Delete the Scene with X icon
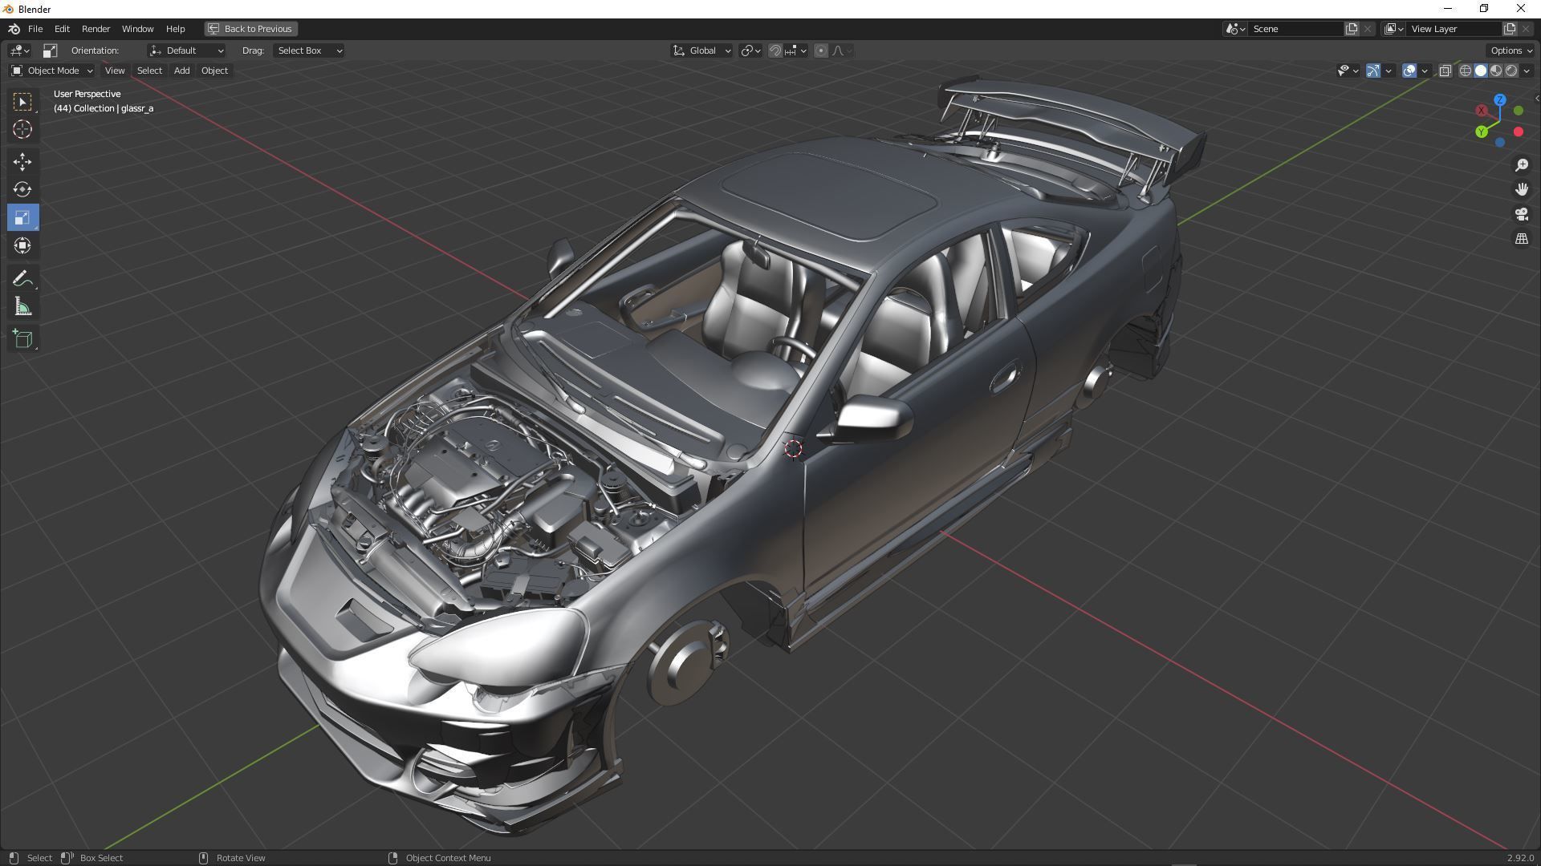The width and height of the screenshot is (1541, 866). [x=1368, y=29]
